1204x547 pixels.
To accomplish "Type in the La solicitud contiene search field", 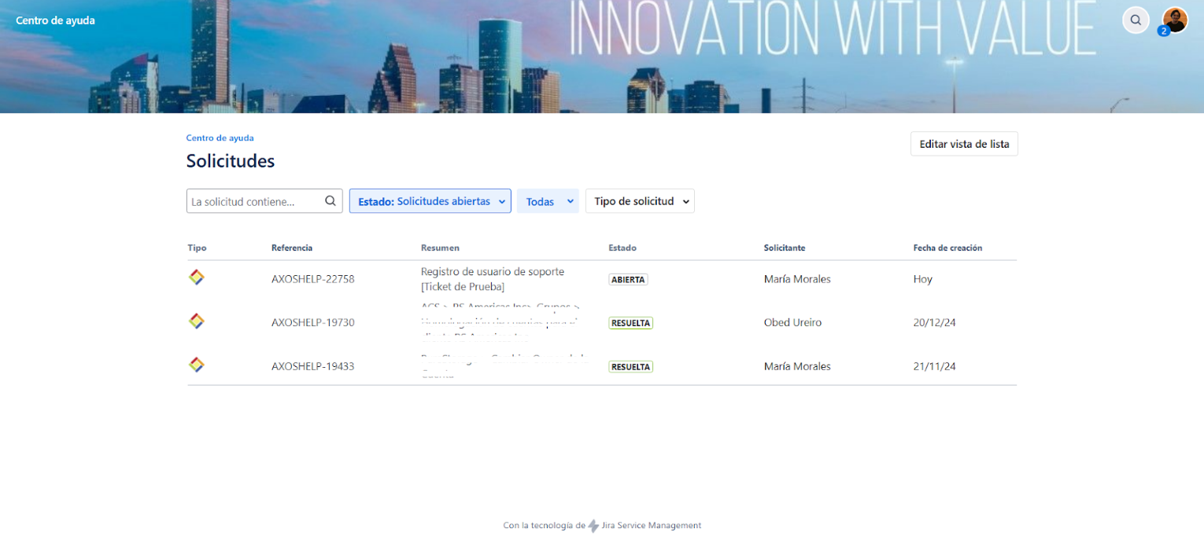I will click(x=255, y=202).
